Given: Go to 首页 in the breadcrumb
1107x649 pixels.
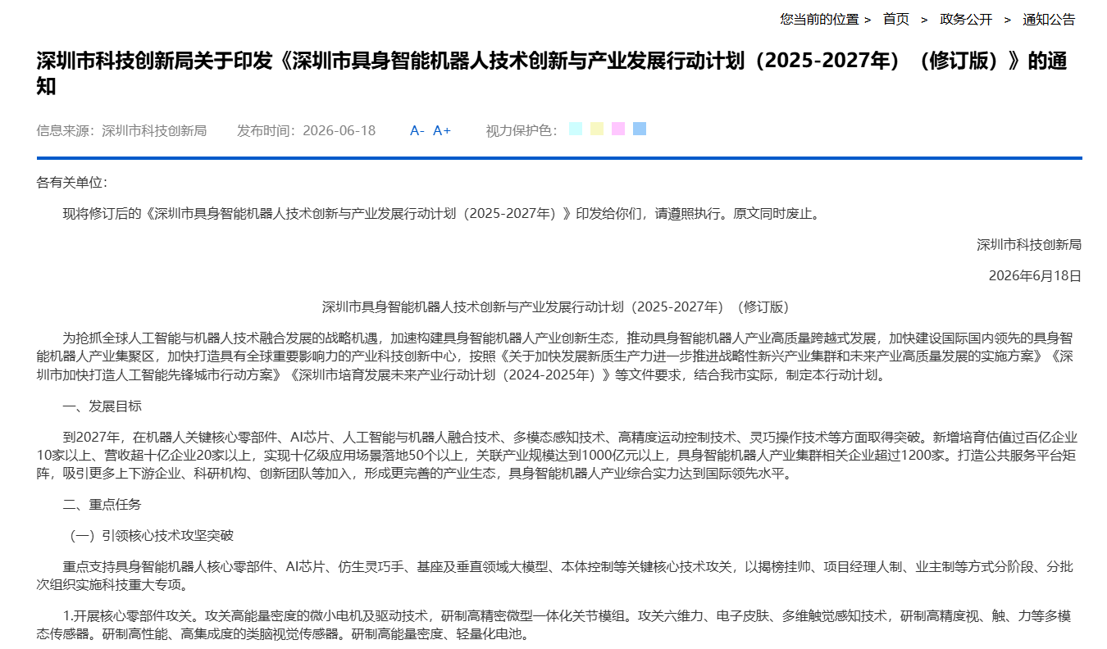Looking at the screenshot, I should pos(896,19).
